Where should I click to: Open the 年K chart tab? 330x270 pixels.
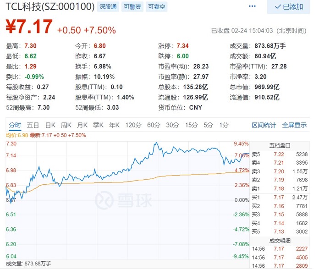[x=114, y=125]
